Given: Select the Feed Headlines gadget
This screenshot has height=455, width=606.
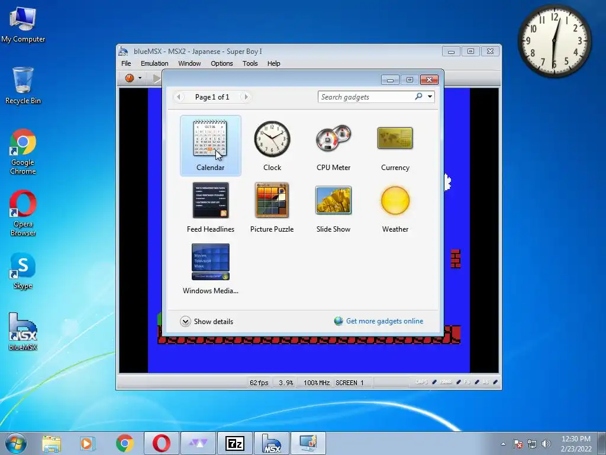Looking at the screenshot, I should [x=210, y=207].
